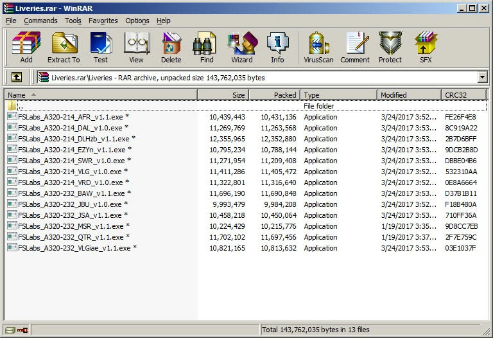The width and height of the screenshot is (493, 338).
Task: Click the Add toolbar icon
Action: click(x=26, y=47)
